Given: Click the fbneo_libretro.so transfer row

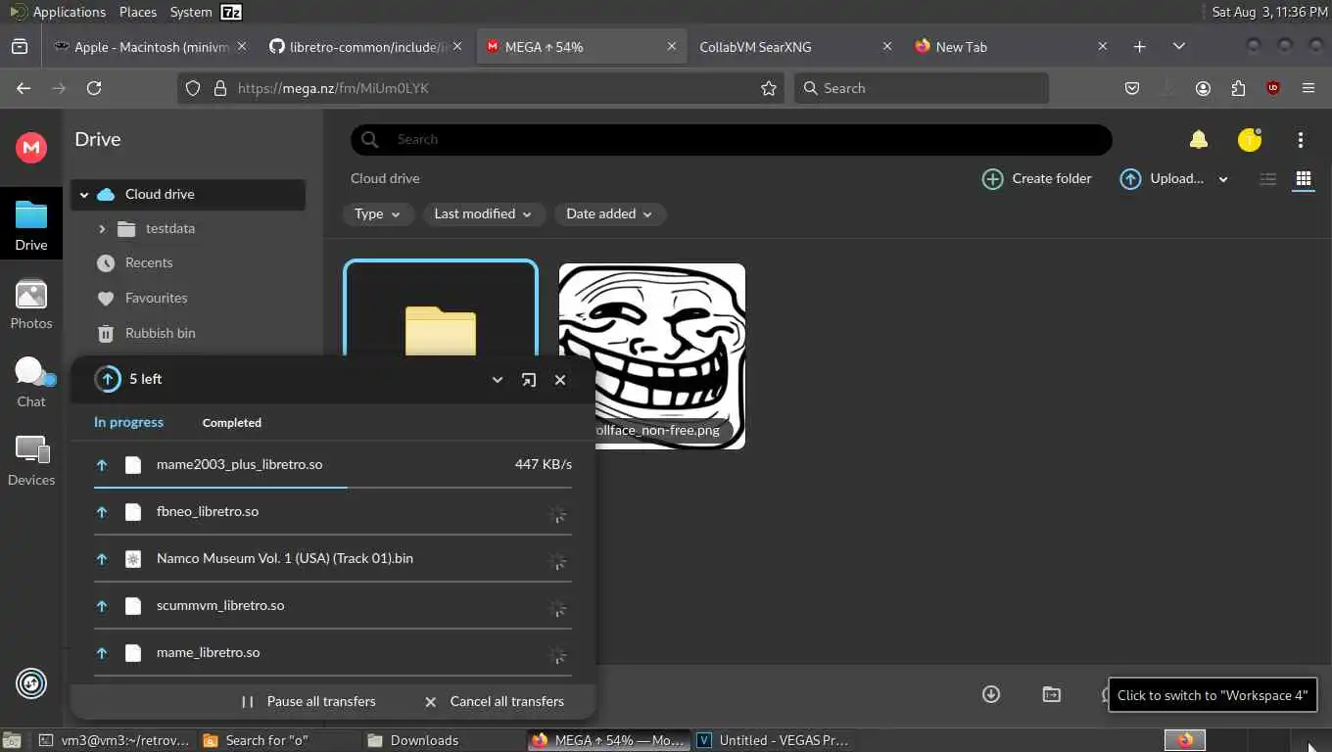Looking at the screenshot, I should tap(333, 512).
